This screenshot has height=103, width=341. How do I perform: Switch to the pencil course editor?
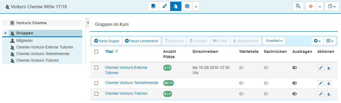point(164,6)
